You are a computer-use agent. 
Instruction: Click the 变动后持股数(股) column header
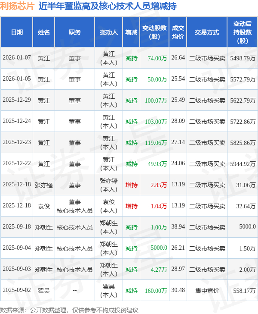(243, 32)
